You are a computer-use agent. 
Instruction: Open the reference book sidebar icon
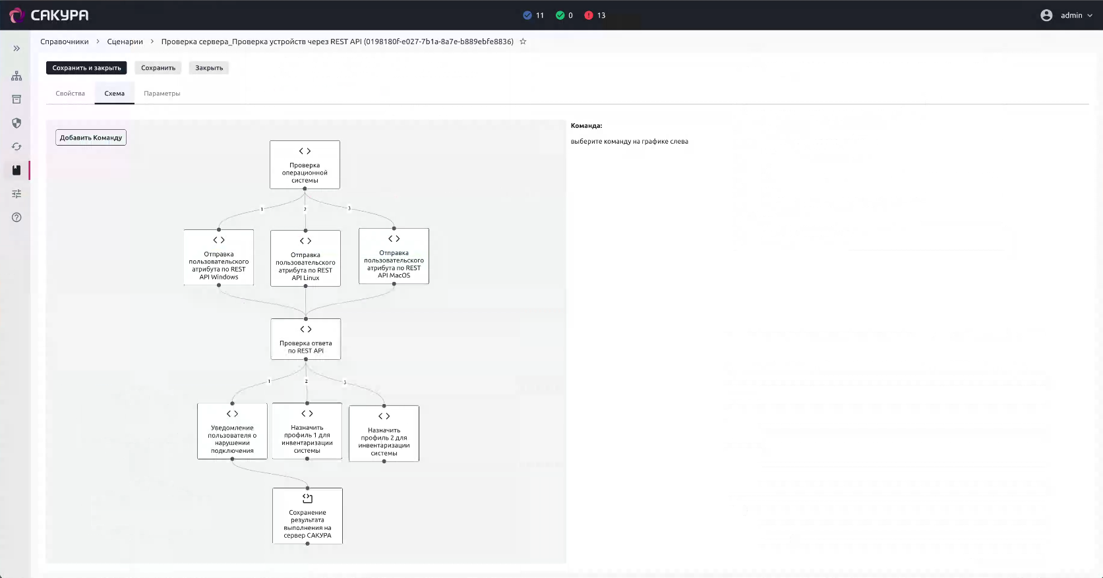point(16,170)
